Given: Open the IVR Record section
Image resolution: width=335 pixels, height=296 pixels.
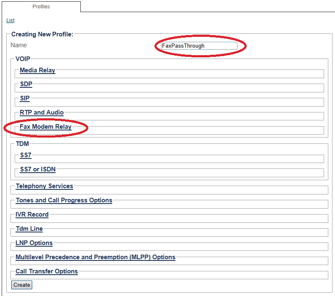Looking at the screenshot, I should [32, 214].
